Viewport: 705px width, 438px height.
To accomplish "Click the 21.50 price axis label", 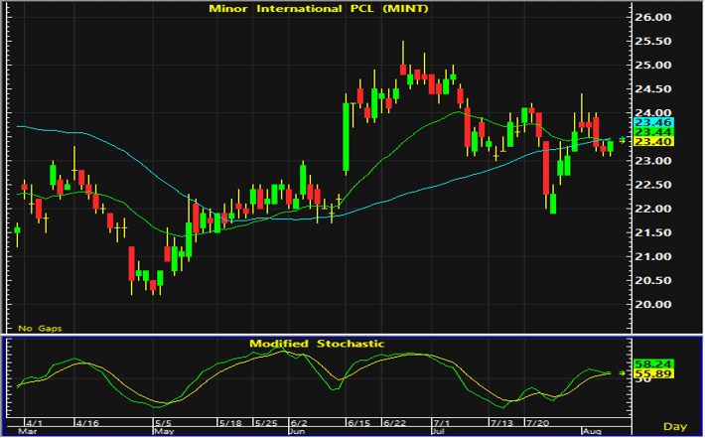I will (652, 233).
